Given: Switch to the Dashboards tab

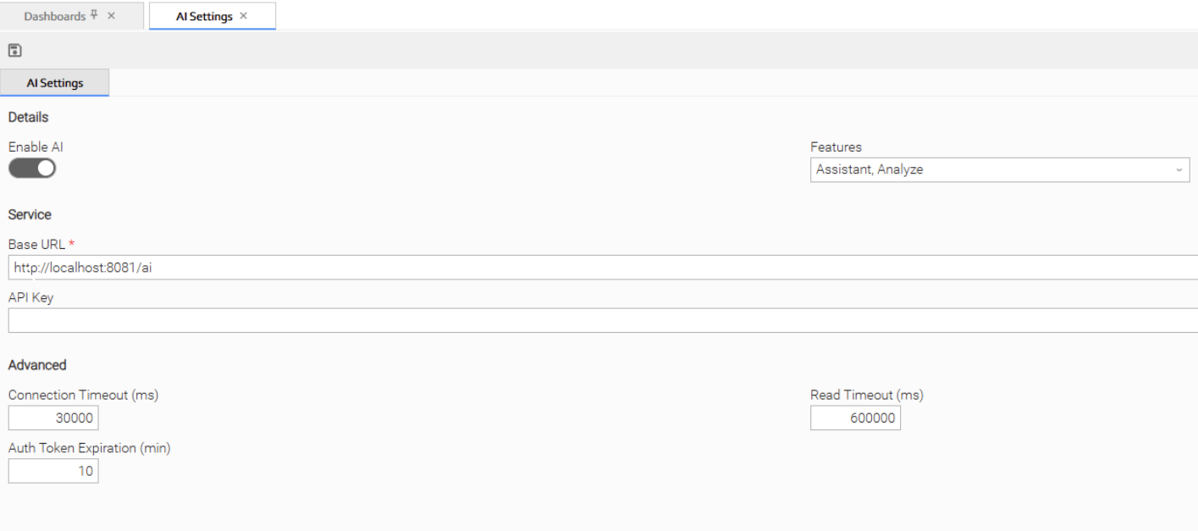Looking at the screenshot, I should (x=54, y=16).
